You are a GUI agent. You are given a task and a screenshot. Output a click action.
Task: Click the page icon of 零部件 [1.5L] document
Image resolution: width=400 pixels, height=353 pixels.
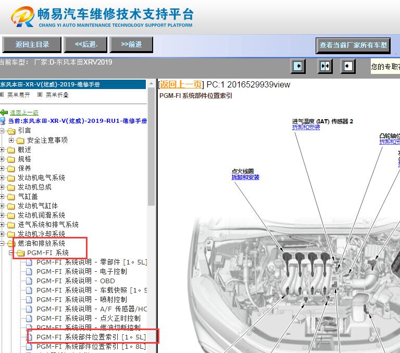tap(29, 262)
